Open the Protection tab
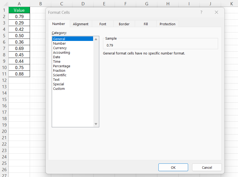Screen dimensions: 238x177 167,24
